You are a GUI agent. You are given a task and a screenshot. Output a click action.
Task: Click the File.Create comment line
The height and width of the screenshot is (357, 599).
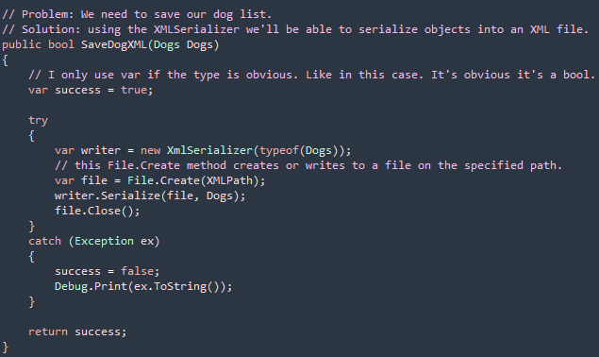point(308,165)
